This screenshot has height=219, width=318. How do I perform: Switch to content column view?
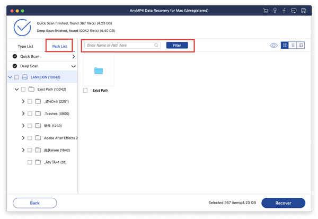click(x=301, y=45)
